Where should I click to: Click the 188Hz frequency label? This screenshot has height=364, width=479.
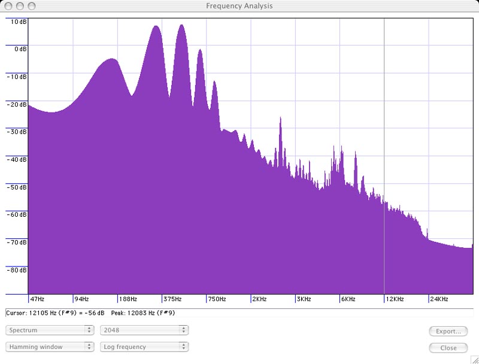click(128, 299)
